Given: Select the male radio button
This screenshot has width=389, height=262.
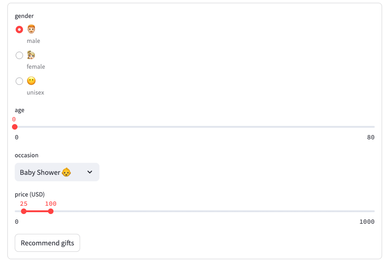Looking at the screenshot, I should tap(19, 30).
